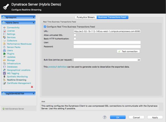Open Databases page
166x122 pixels.
pos(12,67)
